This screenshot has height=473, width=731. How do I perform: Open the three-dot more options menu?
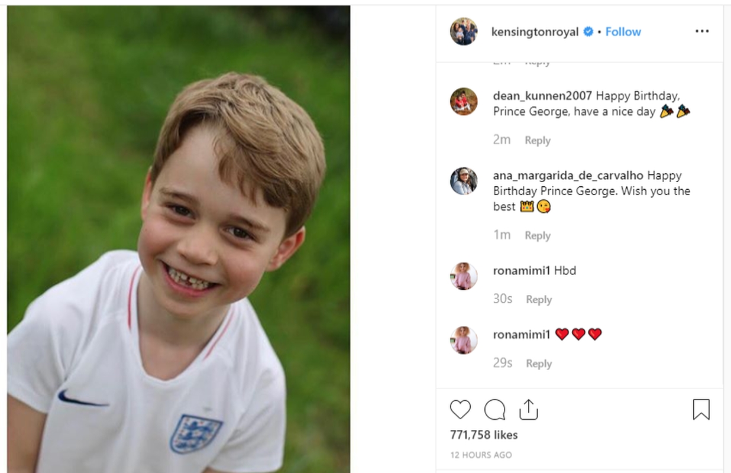pos(702,31)
